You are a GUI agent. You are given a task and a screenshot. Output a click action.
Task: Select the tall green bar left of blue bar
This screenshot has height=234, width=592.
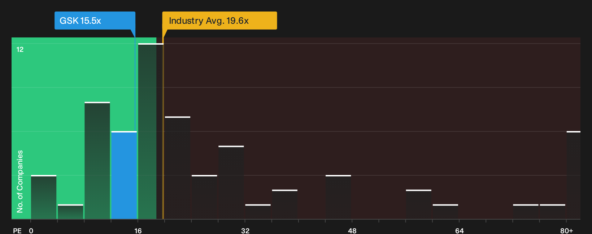click(97, 161)
